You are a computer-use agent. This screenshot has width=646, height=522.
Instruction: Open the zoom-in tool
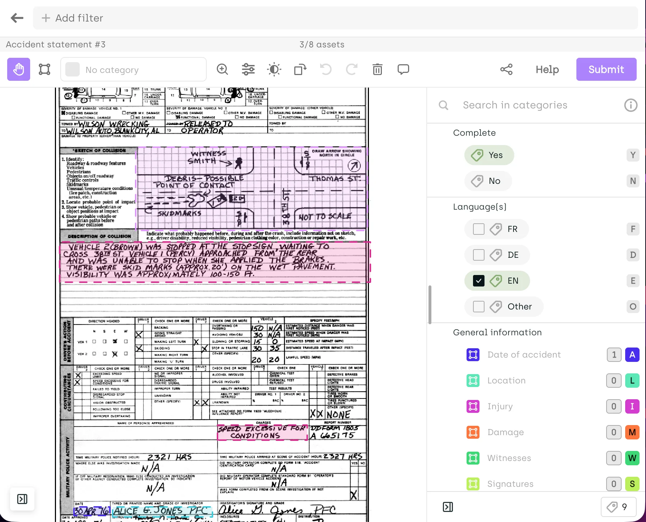coord(223,69)
